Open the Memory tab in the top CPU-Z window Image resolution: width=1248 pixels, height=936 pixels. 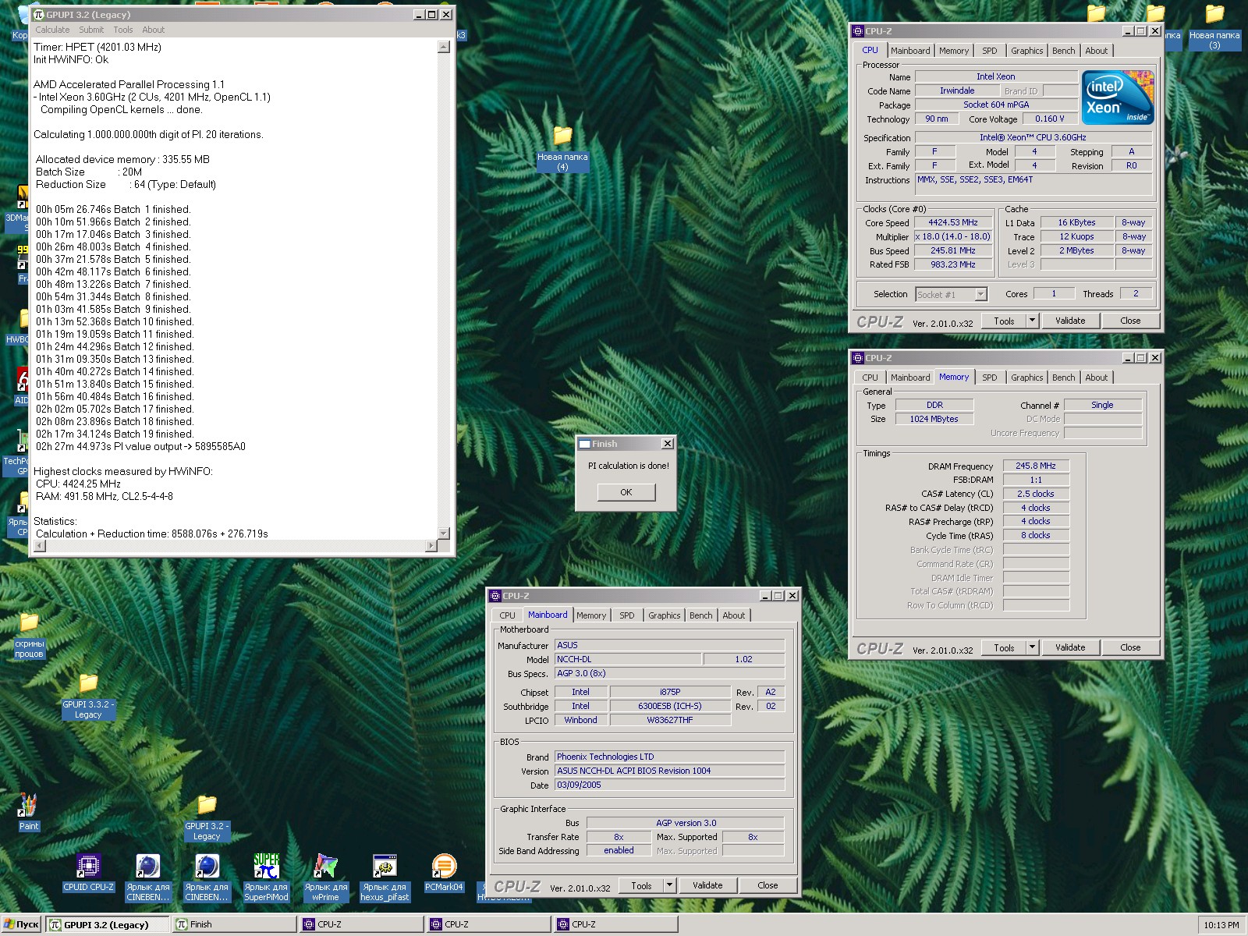954,51
